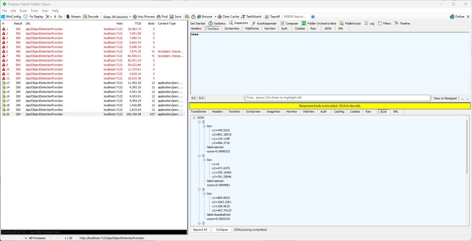This screenshot has height=241, width=472.
Task: Click the Any Process target icon
Action: pos(134,17)
